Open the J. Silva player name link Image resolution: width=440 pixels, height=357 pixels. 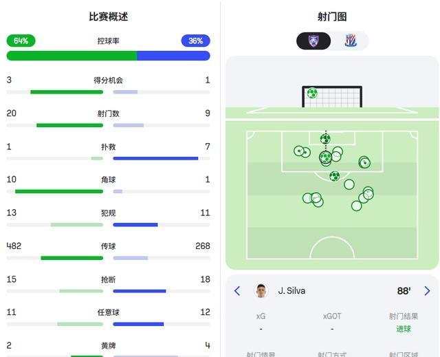(291, 291)
